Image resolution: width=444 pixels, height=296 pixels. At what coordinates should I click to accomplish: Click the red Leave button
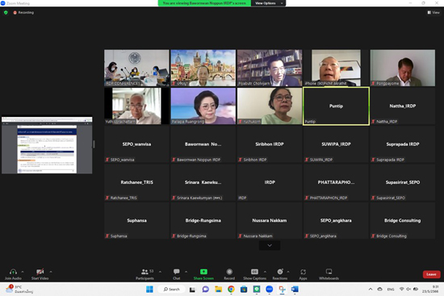[x=431, y=274]
